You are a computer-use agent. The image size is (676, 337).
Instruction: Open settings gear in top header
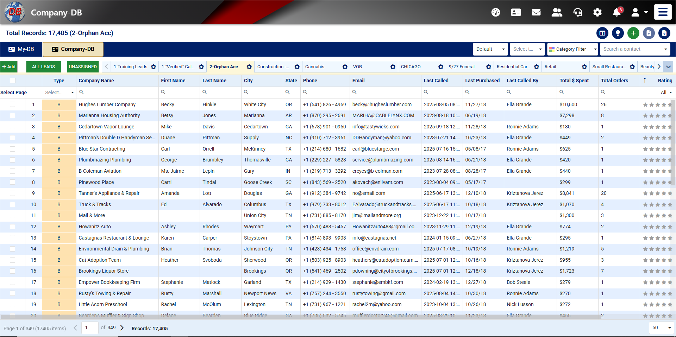(597, 12)
